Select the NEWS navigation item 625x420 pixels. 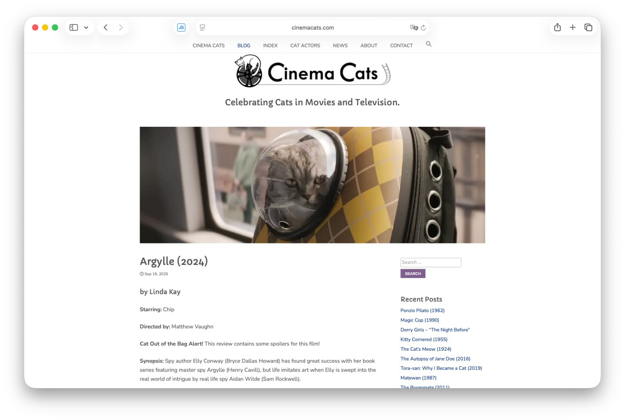[x=340, y=45]
